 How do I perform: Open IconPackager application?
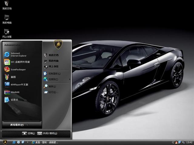pos(18,69)
